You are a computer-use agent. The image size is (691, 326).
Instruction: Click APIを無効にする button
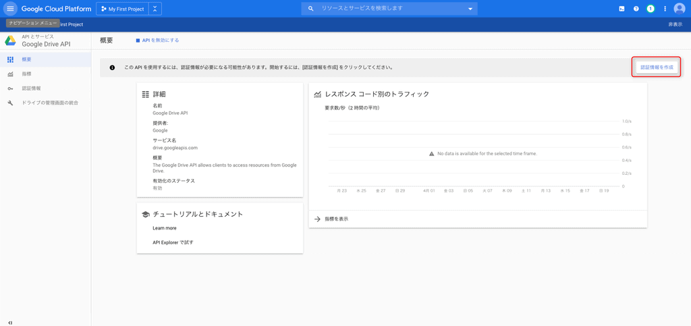point(157,40)
